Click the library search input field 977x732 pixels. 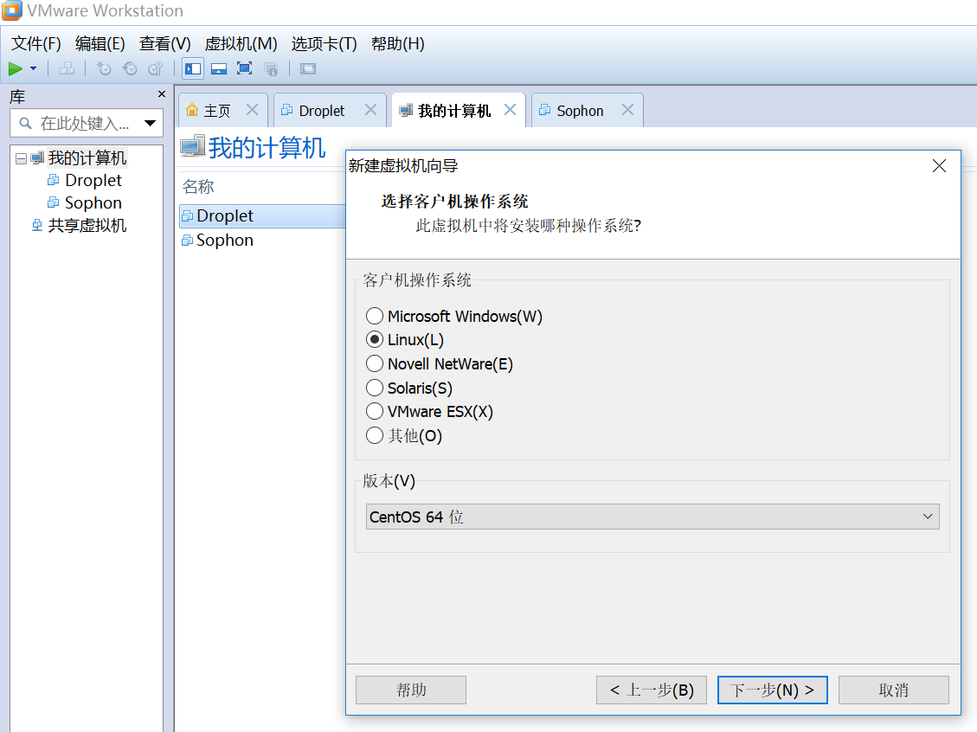point(85,124)
